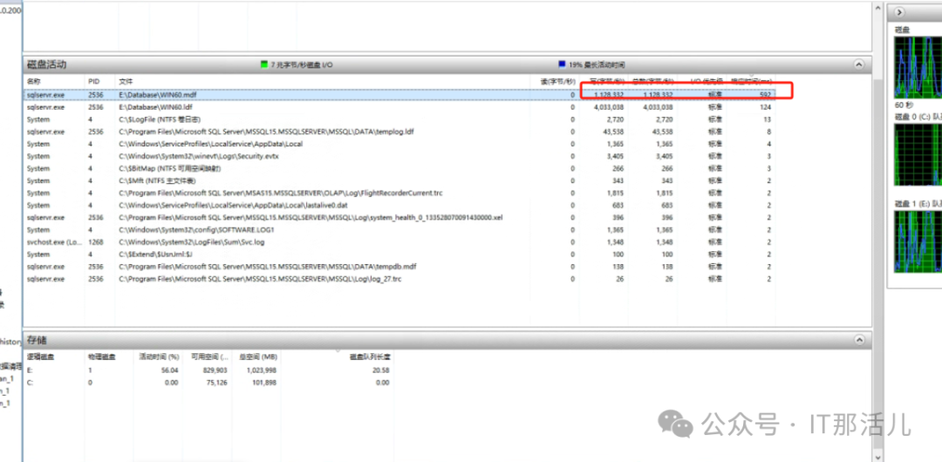The width and height of the screenshot is (942, 462).
Task: Click the response time value 13
Action: (x=768, y=119)
